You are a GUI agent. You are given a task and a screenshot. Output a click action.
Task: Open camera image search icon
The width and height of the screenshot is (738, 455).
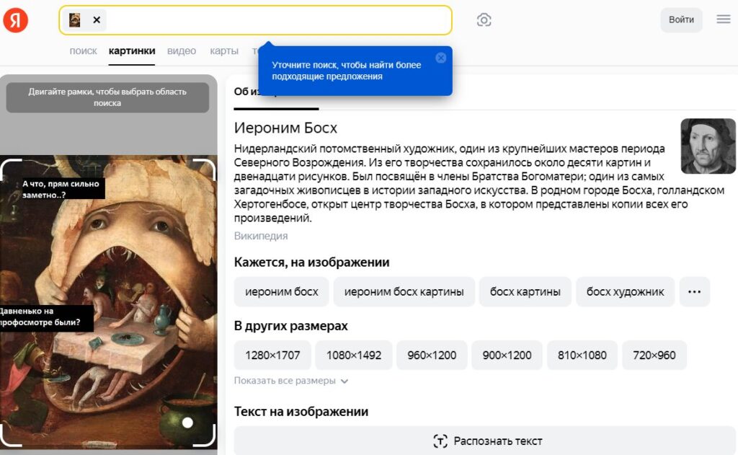(x=484, y=19)
